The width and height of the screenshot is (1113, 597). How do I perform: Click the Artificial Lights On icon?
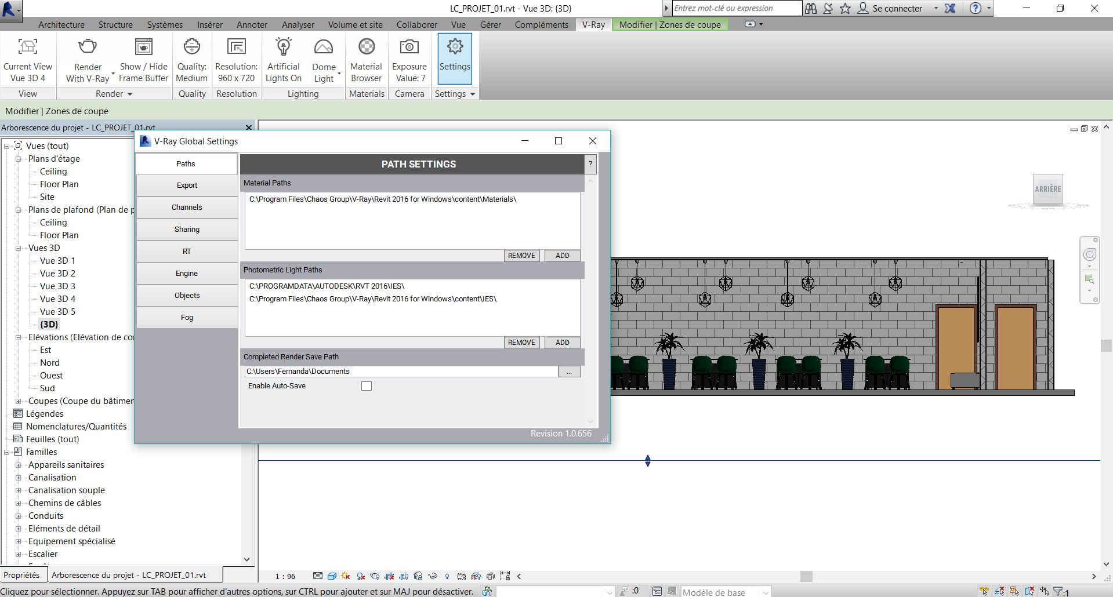coord(283,48)
